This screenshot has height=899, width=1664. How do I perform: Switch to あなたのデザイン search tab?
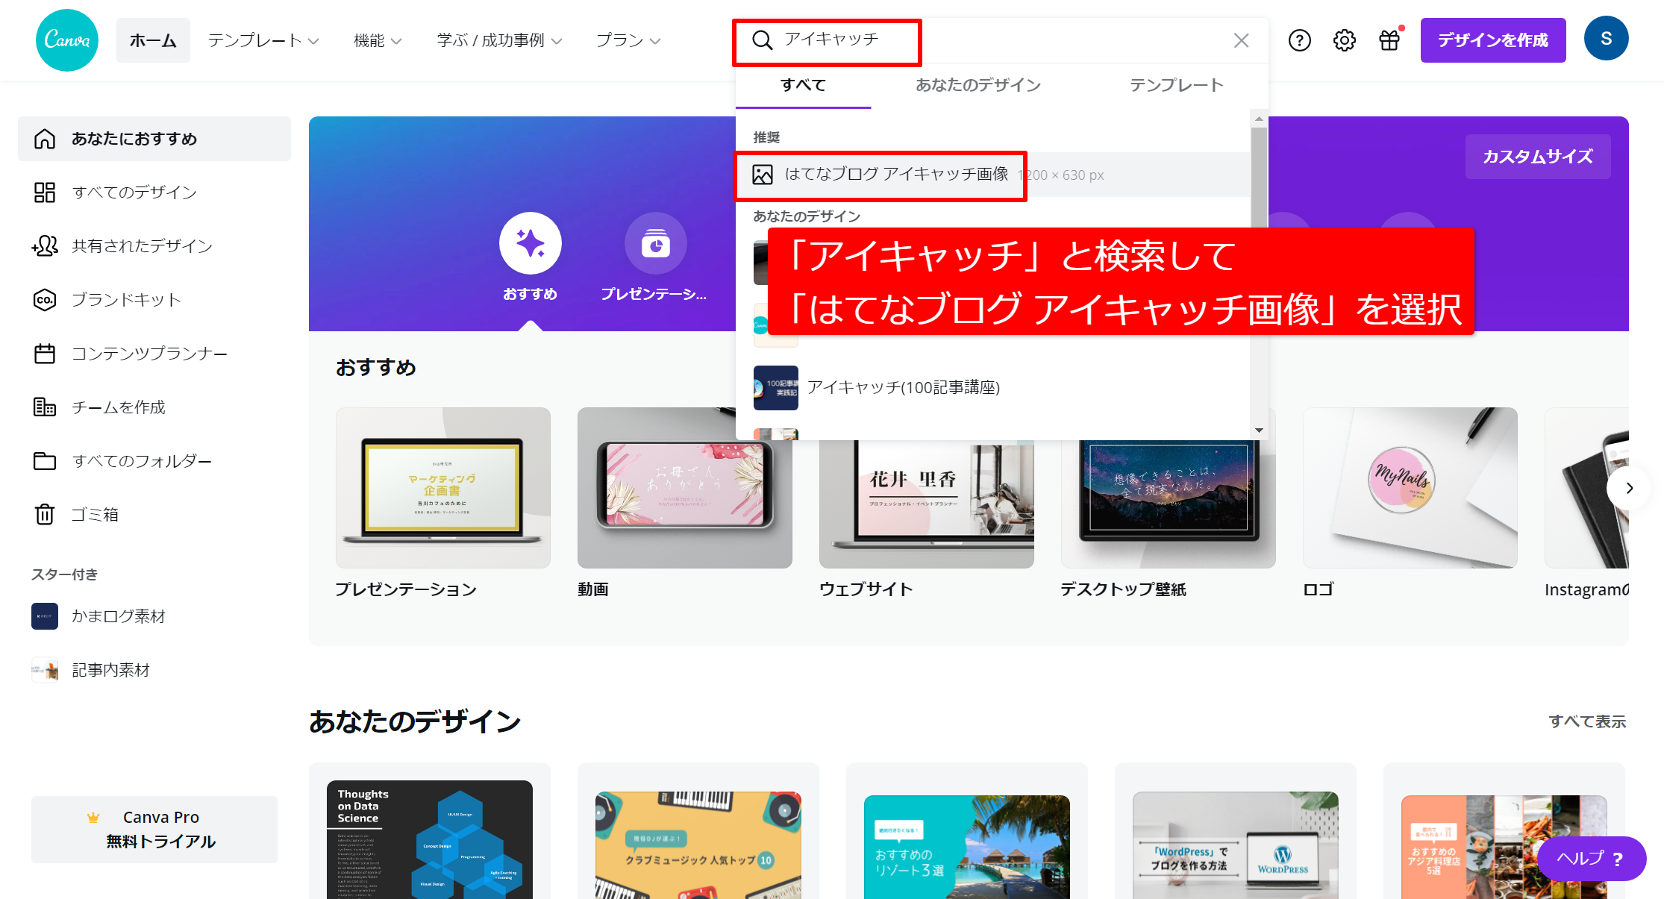(978, 85)
